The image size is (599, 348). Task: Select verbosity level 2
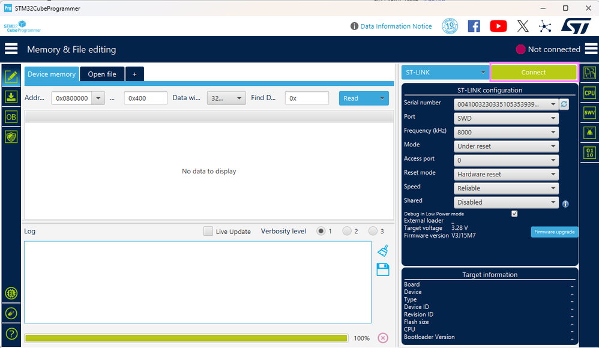pos(346,231)
